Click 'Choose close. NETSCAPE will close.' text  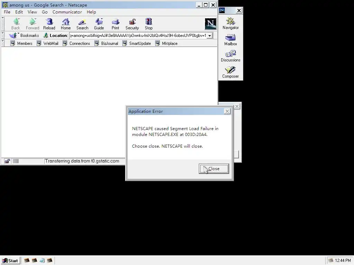[168, 146]
